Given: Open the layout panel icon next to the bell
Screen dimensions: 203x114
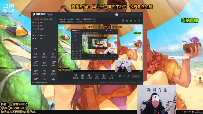Looking at the screenshot, I should click(x=131, y=21).
